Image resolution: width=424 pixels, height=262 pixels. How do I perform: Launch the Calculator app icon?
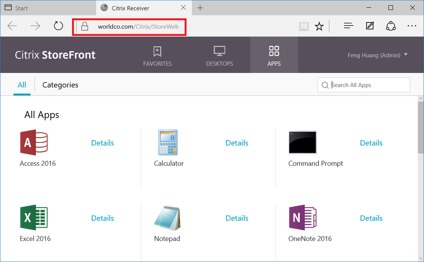[168, 142]
